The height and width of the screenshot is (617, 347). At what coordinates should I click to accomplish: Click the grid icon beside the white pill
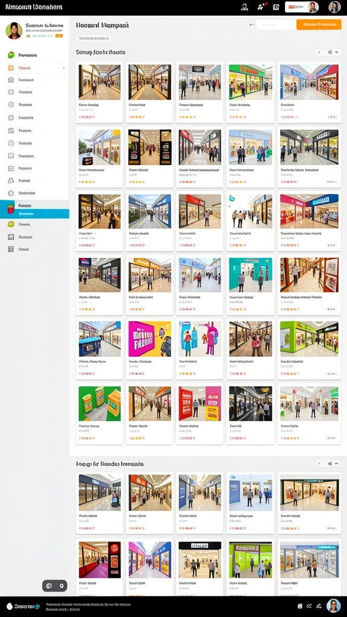coord(276,7)
